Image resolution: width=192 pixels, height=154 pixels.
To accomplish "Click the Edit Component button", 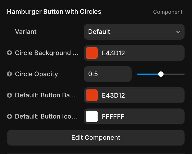I will click(x=96, y=138).
